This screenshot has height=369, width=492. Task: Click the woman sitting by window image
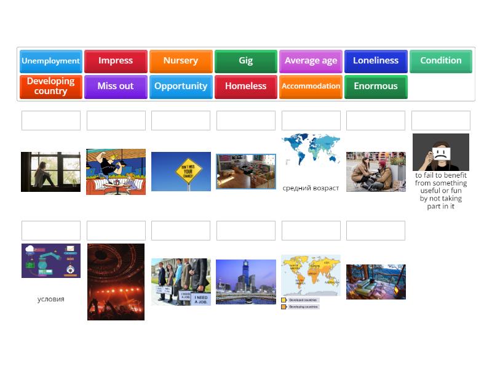pyautogui.click(x=50, y=172)
